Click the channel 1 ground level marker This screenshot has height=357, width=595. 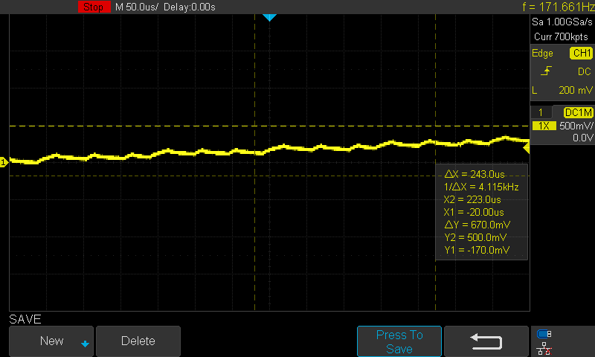click(4, 162)
